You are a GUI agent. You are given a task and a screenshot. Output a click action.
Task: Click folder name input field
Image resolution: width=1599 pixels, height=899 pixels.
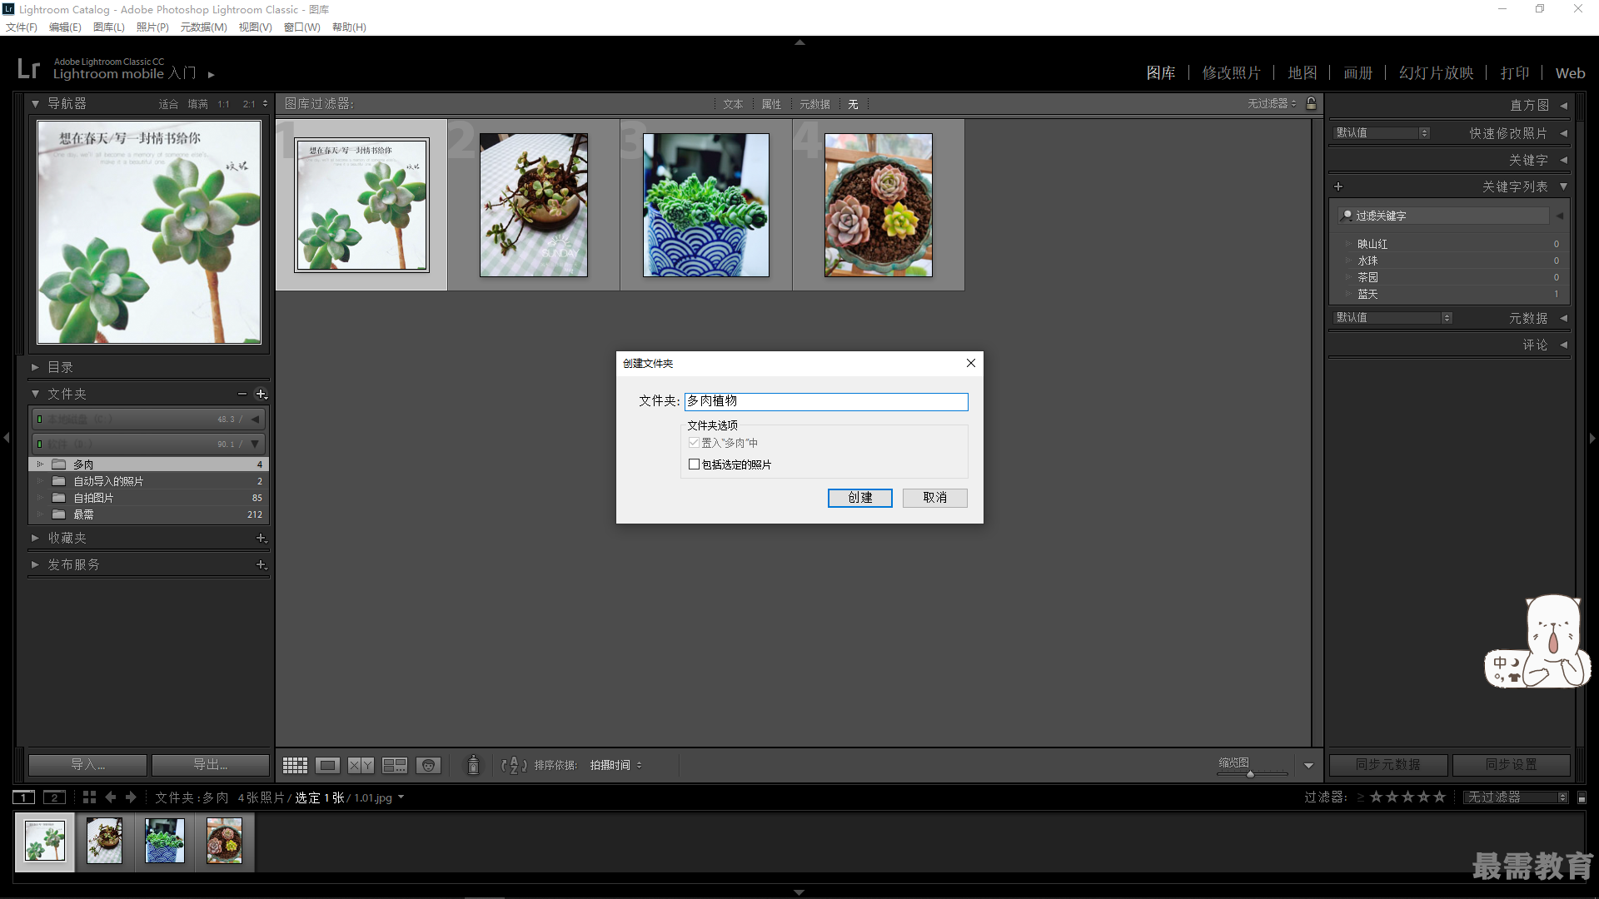[826, 401]
